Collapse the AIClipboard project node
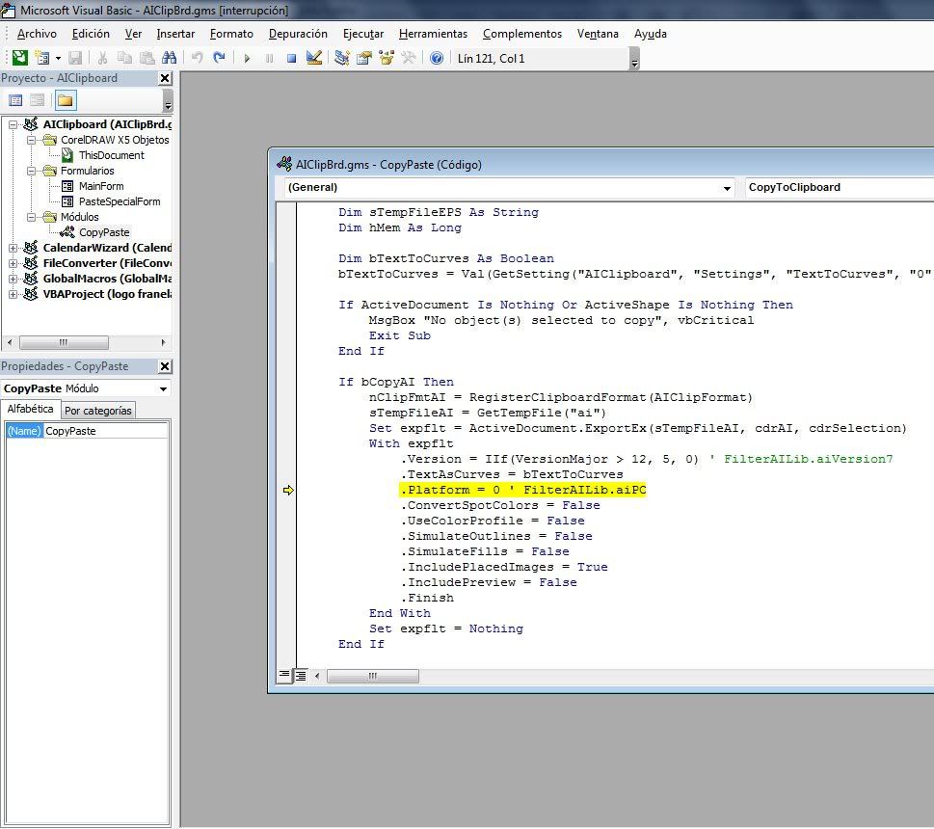Image resolution: width=934 pixels, height=829 pixels. pos(13,124)
